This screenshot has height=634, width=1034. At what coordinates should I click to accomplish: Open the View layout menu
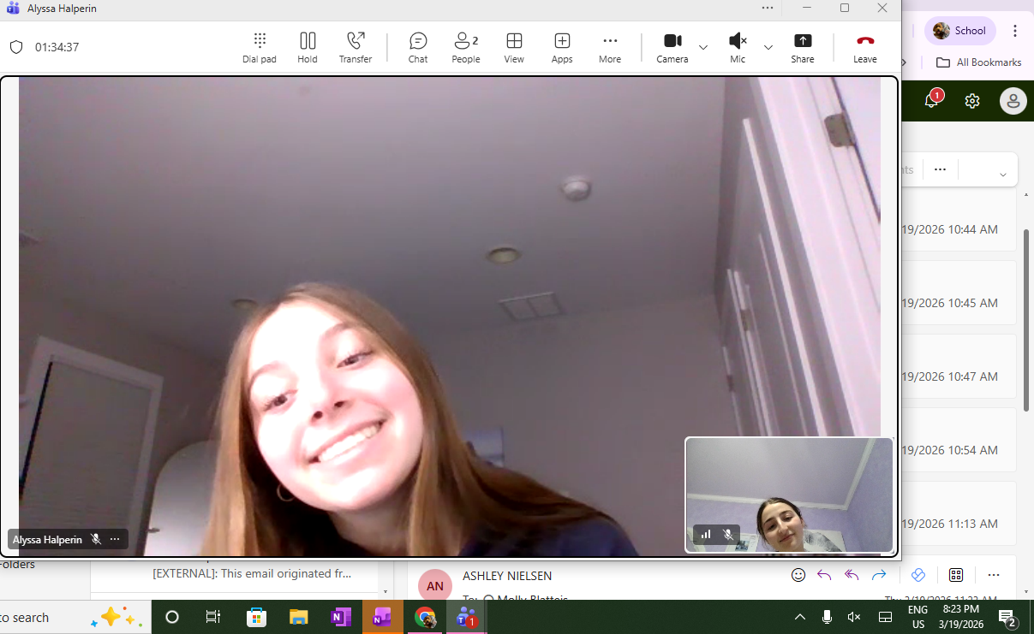tap(514, 47)
